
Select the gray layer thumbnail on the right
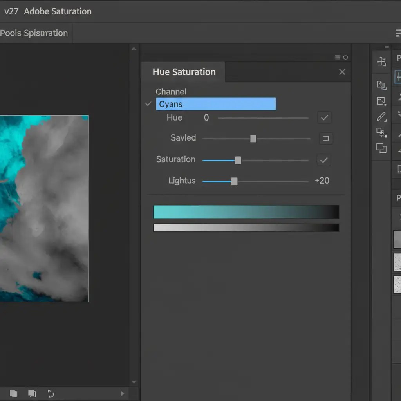397,239
